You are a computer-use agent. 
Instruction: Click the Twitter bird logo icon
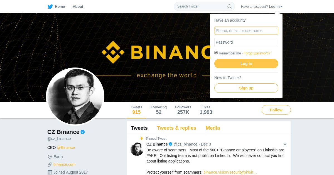(50, 6)
